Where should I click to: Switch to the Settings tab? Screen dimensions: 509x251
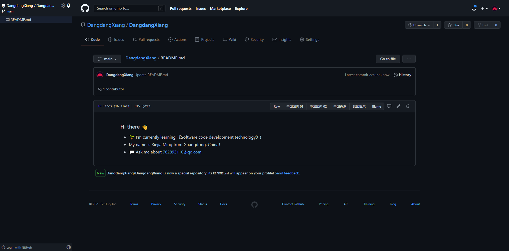coord(309,39)
